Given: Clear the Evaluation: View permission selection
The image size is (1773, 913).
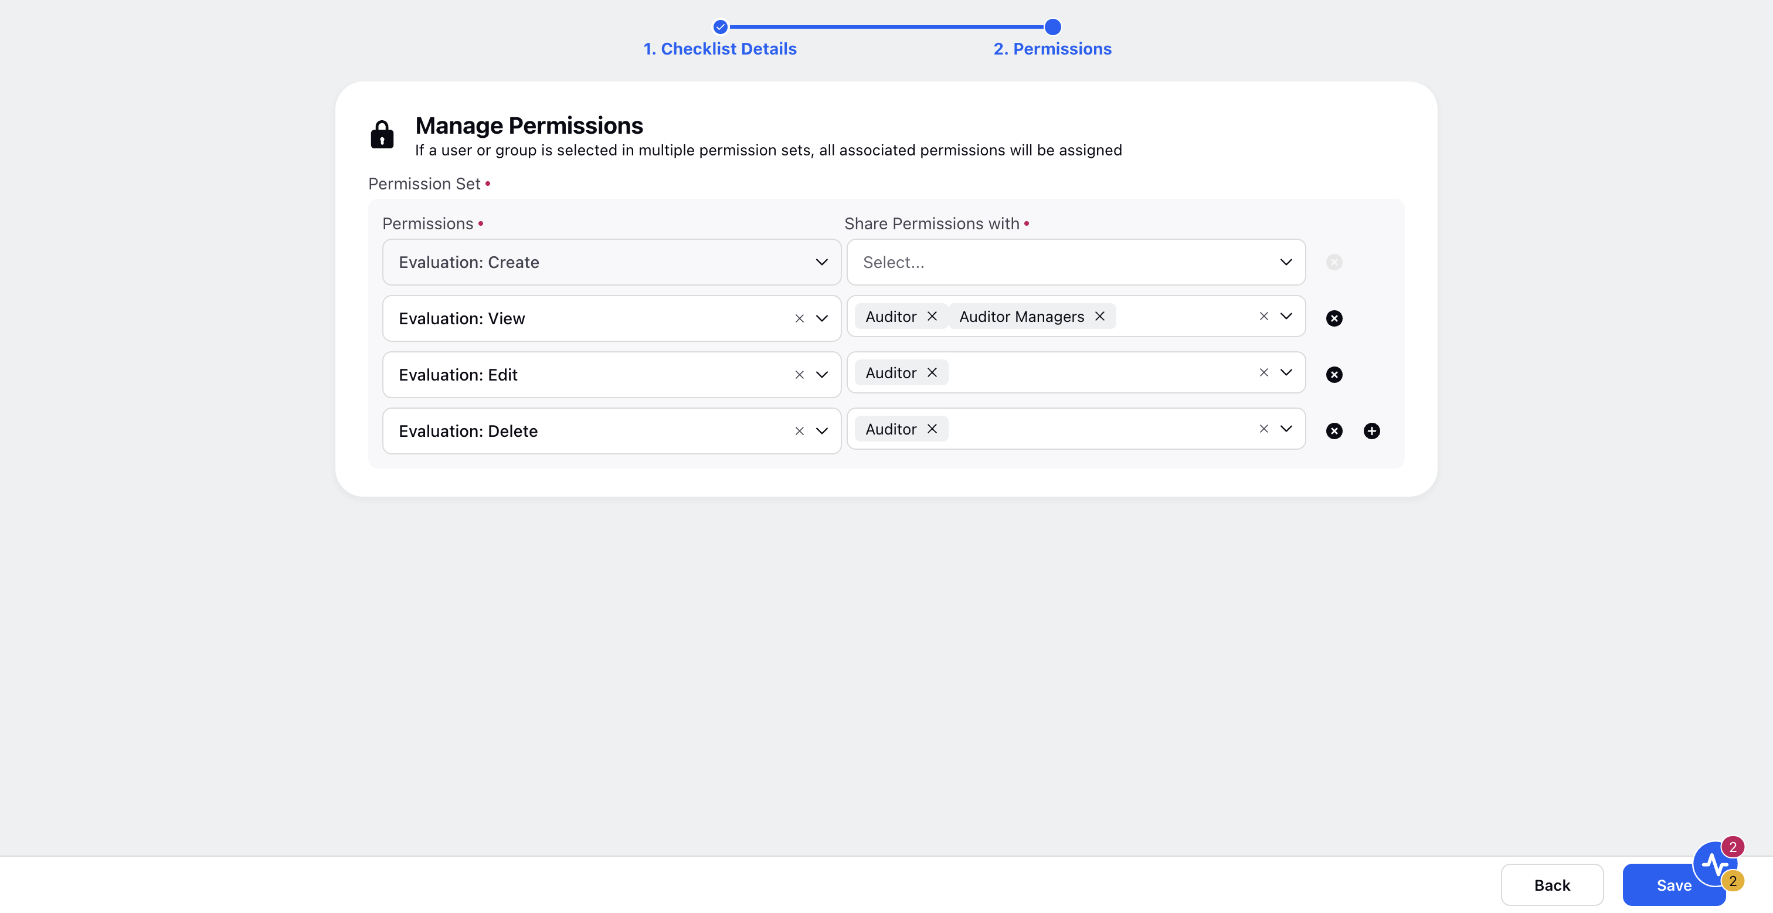Looking at the screenshot, I should (x=799, y=319).
